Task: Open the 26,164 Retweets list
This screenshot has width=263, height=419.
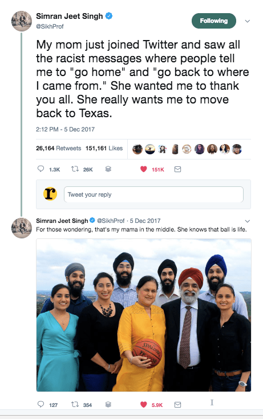Action: 58,148
